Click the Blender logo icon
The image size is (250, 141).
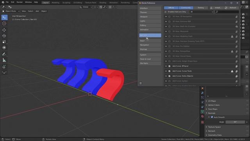[3, 2]
